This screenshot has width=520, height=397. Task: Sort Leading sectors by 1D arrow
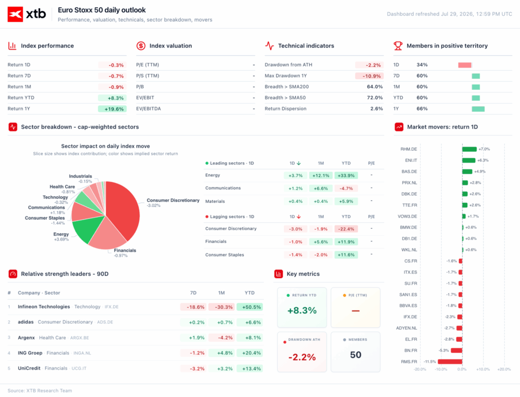coord(299,163)
